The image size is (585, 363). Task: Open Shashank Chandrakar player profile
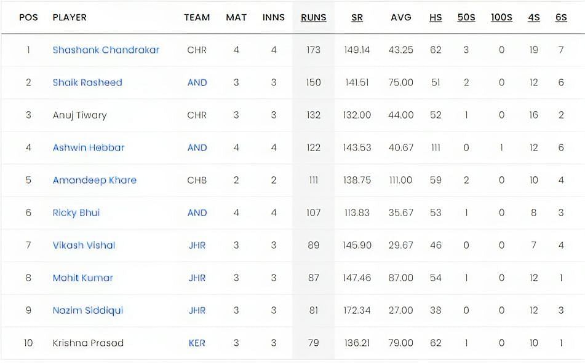[x=106, y=50]
